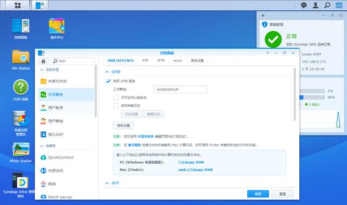The image size is (347, 205).
Task: Click the Liuspy-DSM server name in widget
Action: click(x=311, y=54)
